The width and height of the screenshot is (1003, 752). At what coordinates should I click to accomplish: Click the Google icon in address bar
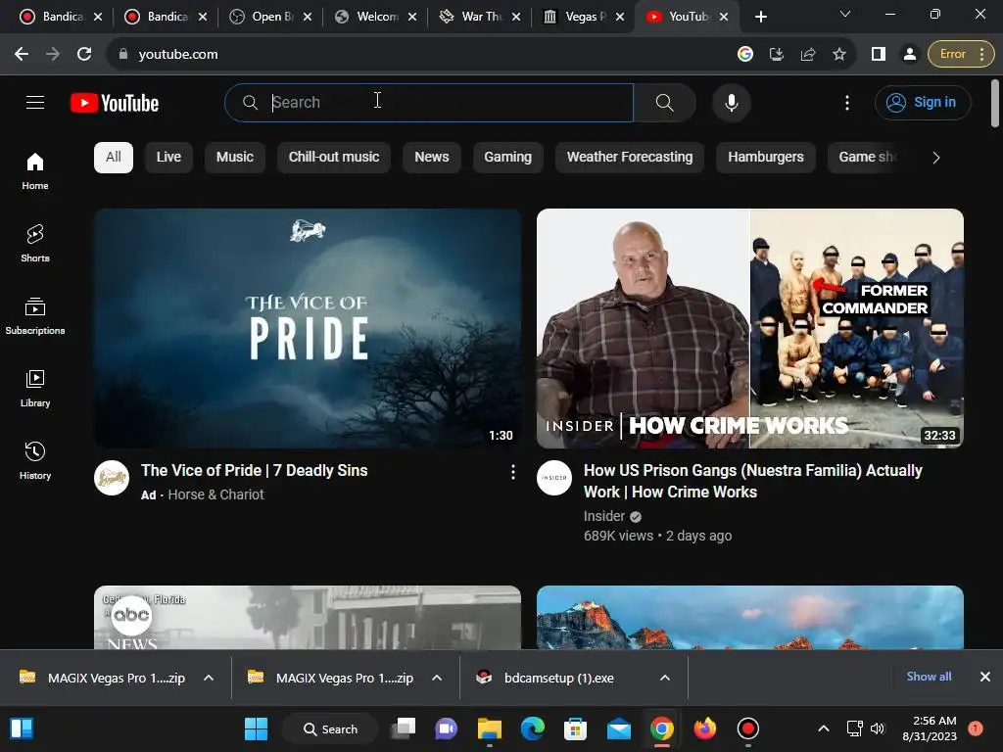(745, 55)
